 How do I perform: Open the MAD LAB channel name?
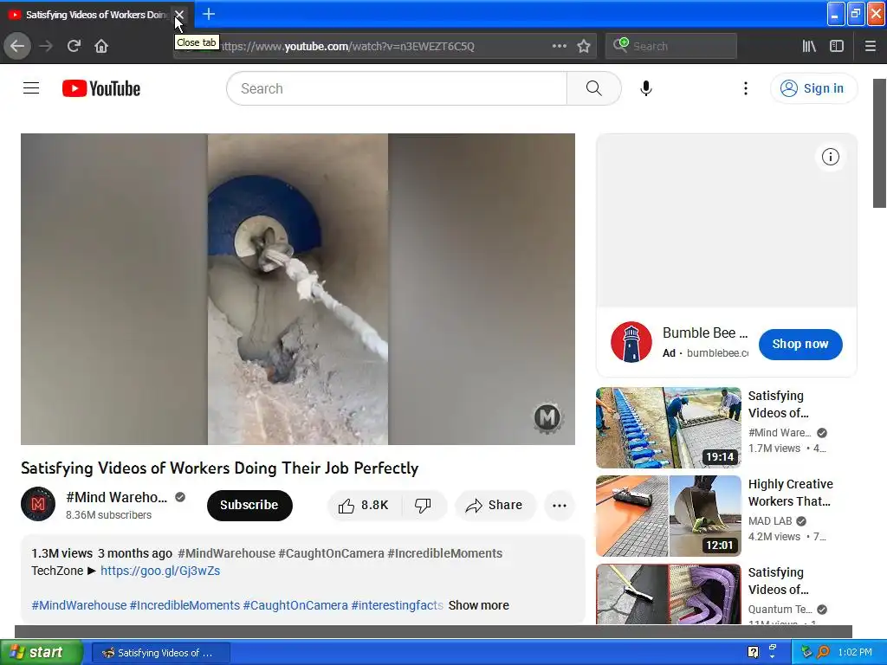770,520
